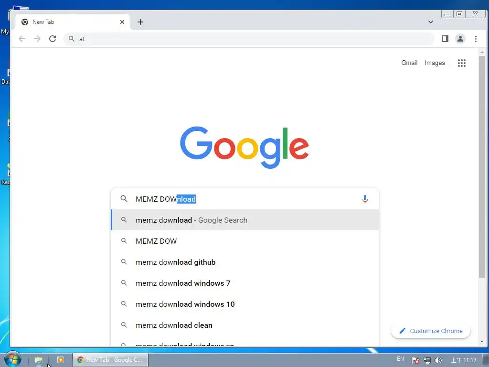Open the Gmail link

pos(409,63)
